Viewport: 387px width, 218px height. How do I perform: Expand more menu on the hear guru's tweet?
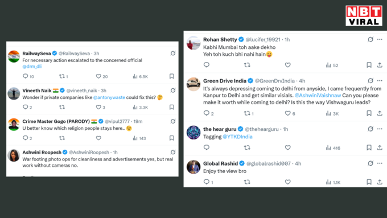[380, 129]
